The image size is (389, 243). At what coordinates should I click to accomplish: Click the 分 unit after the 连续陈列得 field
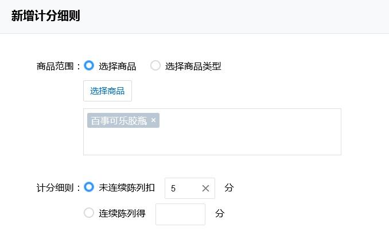point(220,214)
